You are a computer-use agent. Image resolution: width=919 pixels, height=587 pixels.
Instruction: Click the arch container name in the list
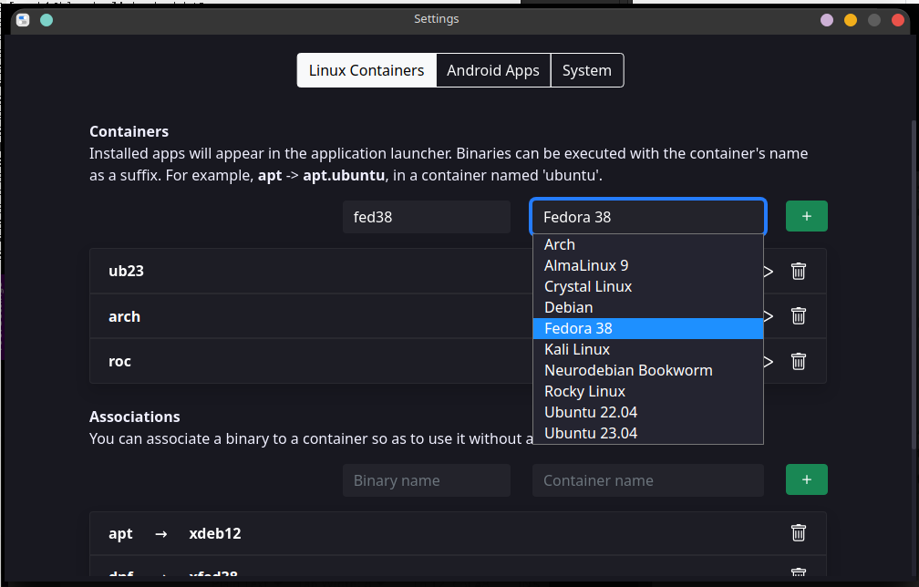coord(124,317)
